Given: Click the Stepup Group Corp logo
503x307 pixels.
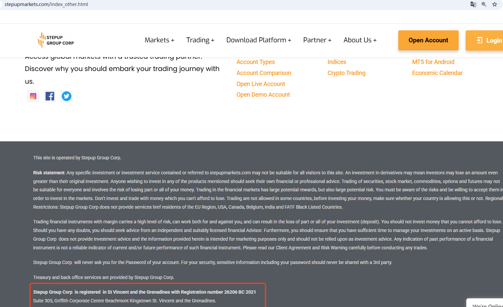Looking at the screenshot, I should 56,40.
